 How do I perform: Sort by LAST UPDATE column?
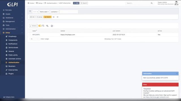click(116, 31)
